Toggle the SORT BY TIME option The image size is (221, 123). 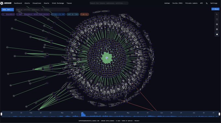pyautogui.click(x=72, y=14)
